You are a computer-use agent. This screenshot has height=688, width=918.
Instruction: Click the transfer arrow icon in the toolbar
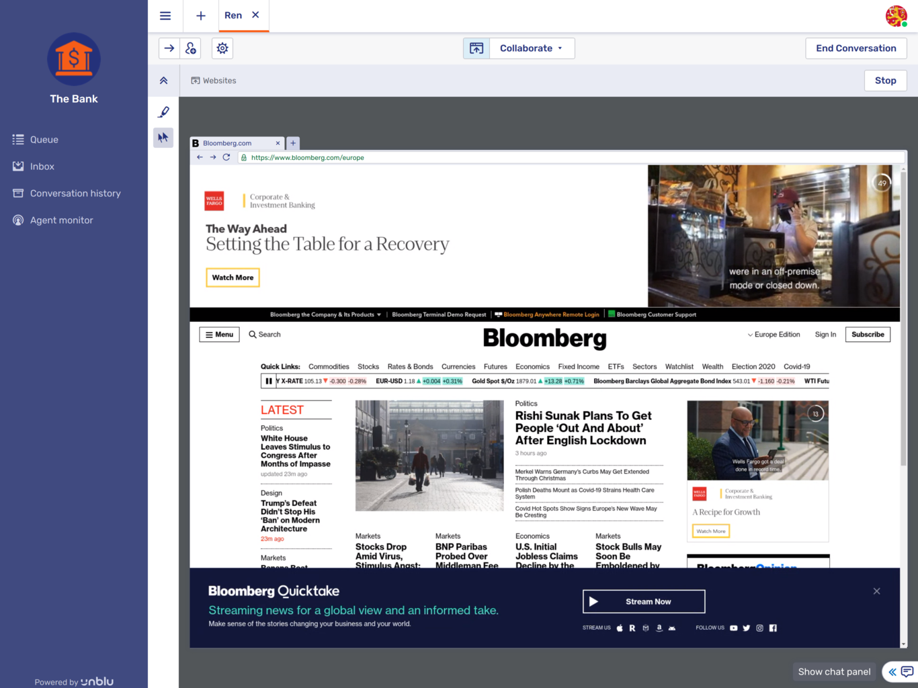(x=169, y=48)
